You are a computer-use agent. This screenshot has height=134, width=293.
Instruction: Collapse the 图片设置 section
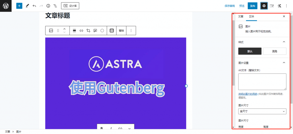point(284,63)
